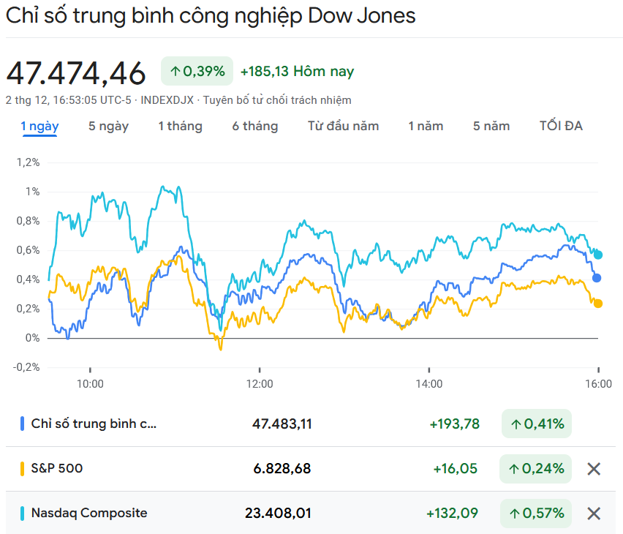
Task: Open the 1 năm chart view
Action: tap(426, 126)
